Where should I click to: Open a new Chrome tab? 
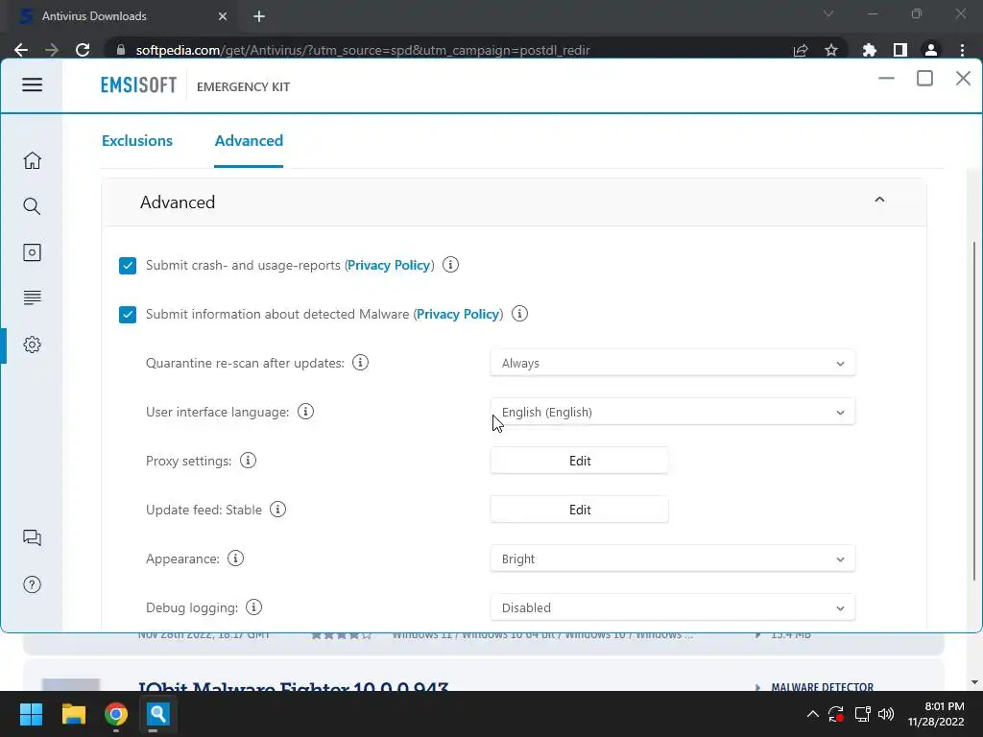(x=259, y=16)
